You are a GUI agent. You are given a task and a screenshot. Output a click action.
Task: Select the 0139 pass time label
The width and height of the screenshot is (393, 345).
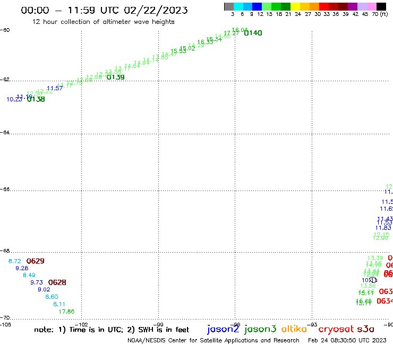coord(116,77)
